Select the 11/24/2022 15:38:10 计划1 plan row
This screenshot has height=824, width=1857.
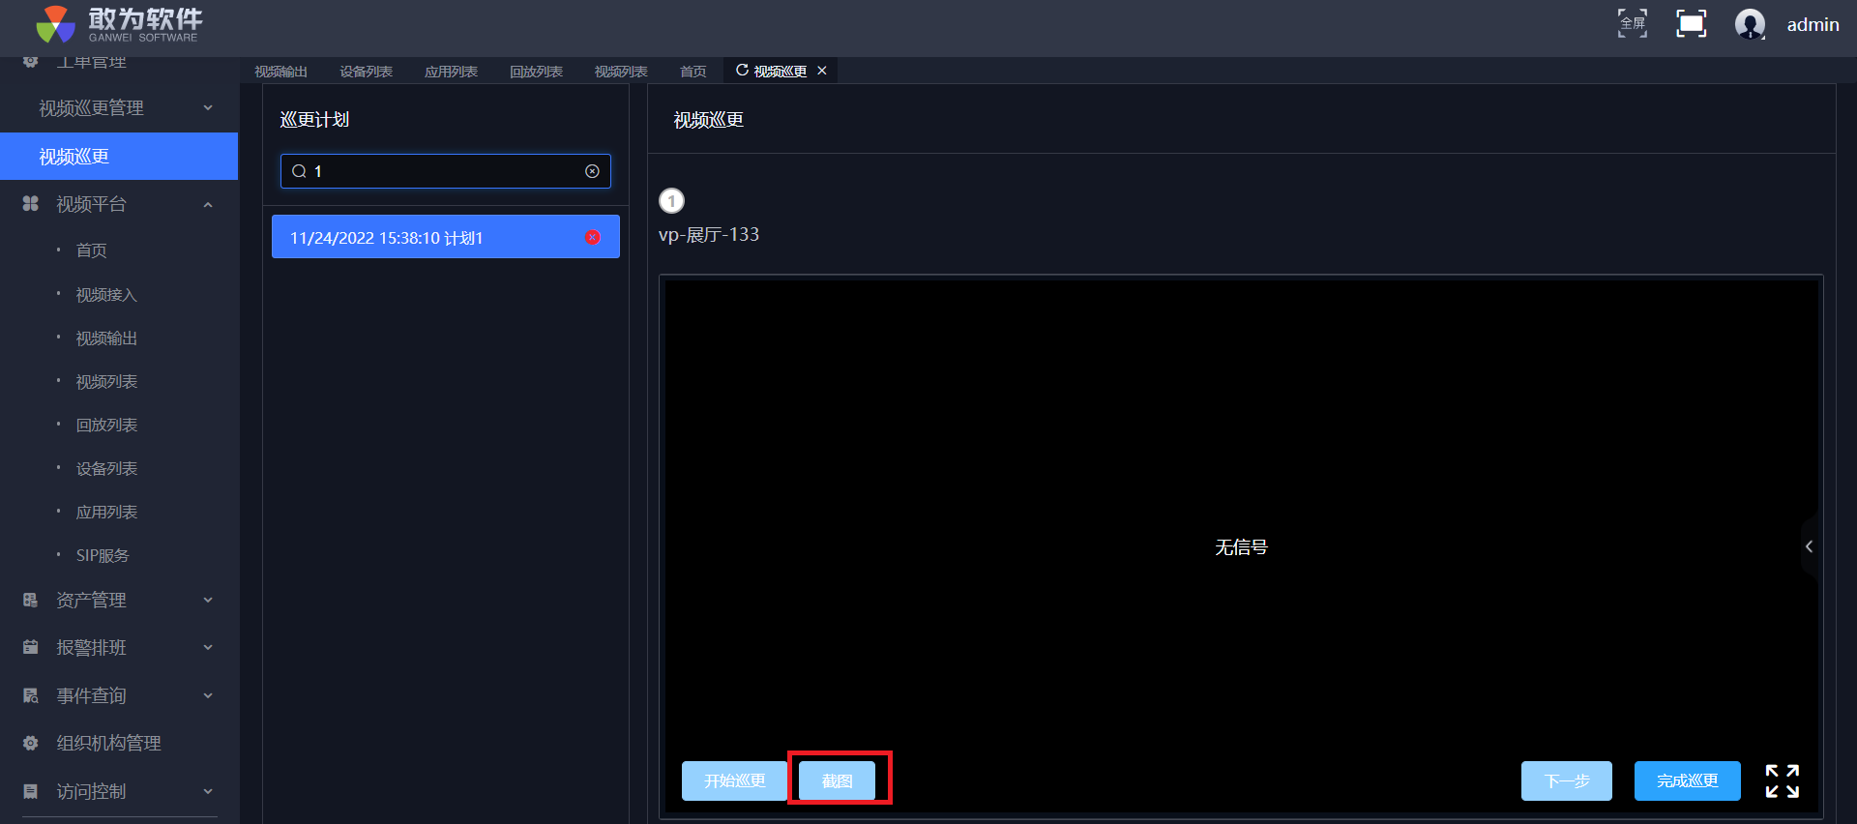click(446, 237)
